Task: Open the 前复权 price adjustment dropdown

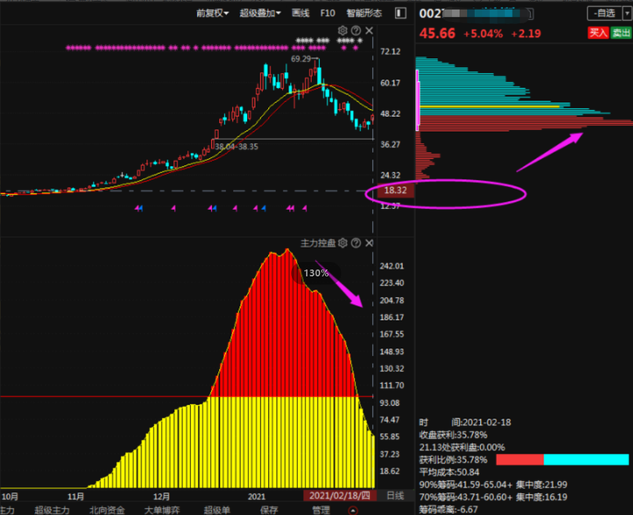Action: tap(213, 13)
